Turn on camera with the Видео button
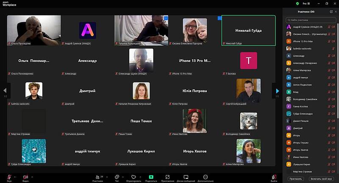This screenshot has height=183, width=339. (x=25, y=176)
